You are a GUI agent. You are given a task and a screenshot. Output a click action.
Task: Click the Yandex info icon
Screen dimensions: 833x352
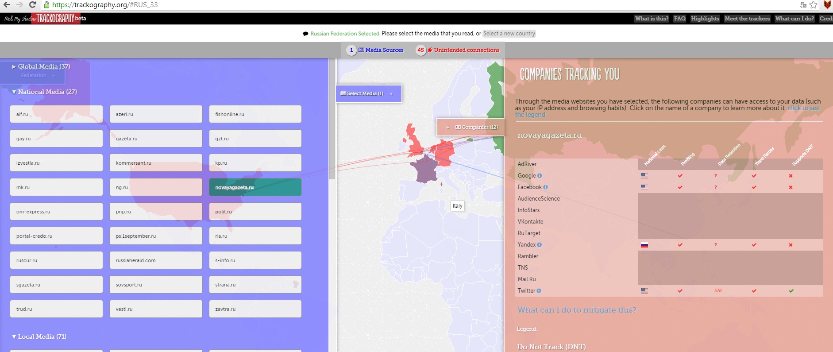coord(539,245)
